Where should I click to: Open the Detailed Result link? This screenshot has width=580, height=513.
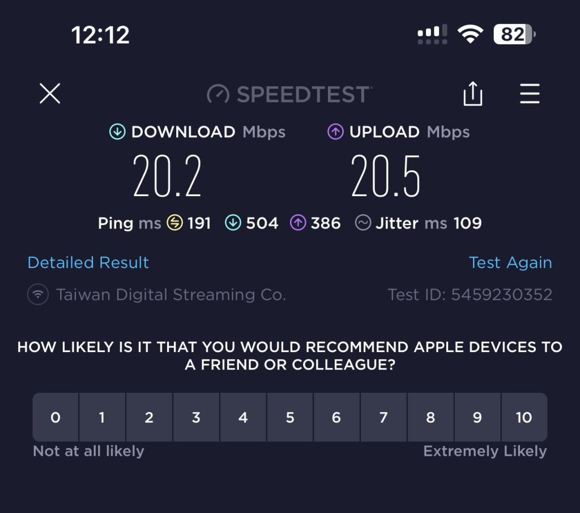(x=88, y=262)
